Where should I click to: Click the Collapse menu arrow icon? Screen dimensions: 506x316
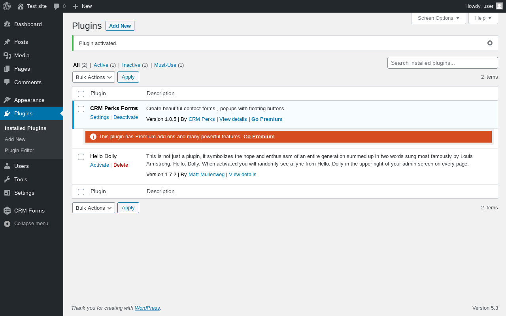coord(7,224)
